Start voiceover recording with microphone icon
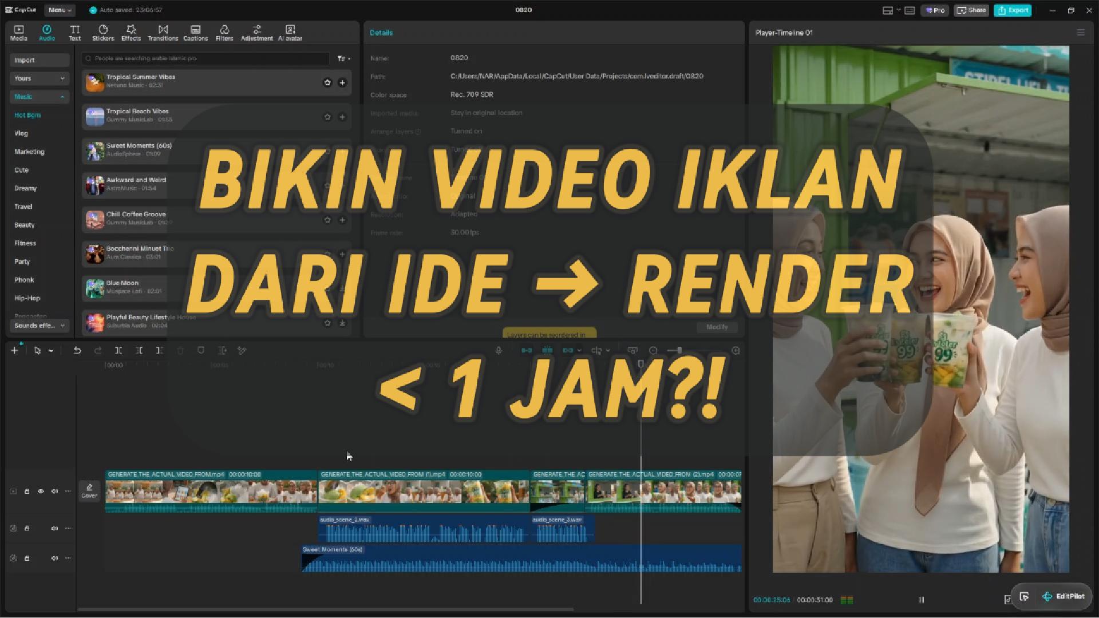The image size is (1099, 618). point(499,350)
